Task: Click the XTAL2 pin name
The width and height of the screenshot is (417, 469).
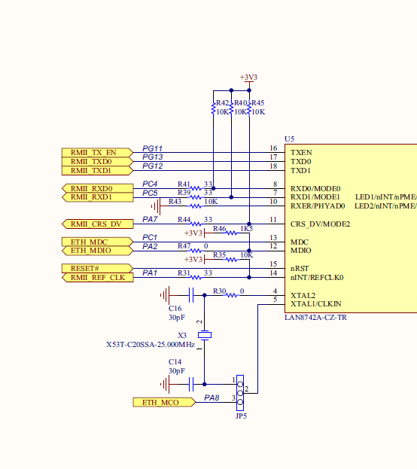Action: pyautogui.click(x=303, y=296)
